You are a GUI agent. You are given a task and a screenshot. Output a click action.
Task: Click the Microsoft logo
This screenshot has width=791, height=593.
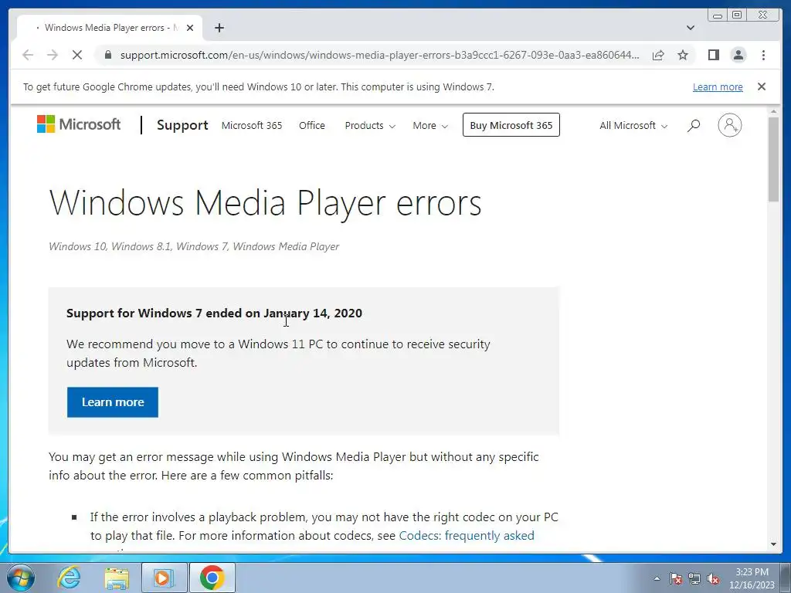click(79, 124)
